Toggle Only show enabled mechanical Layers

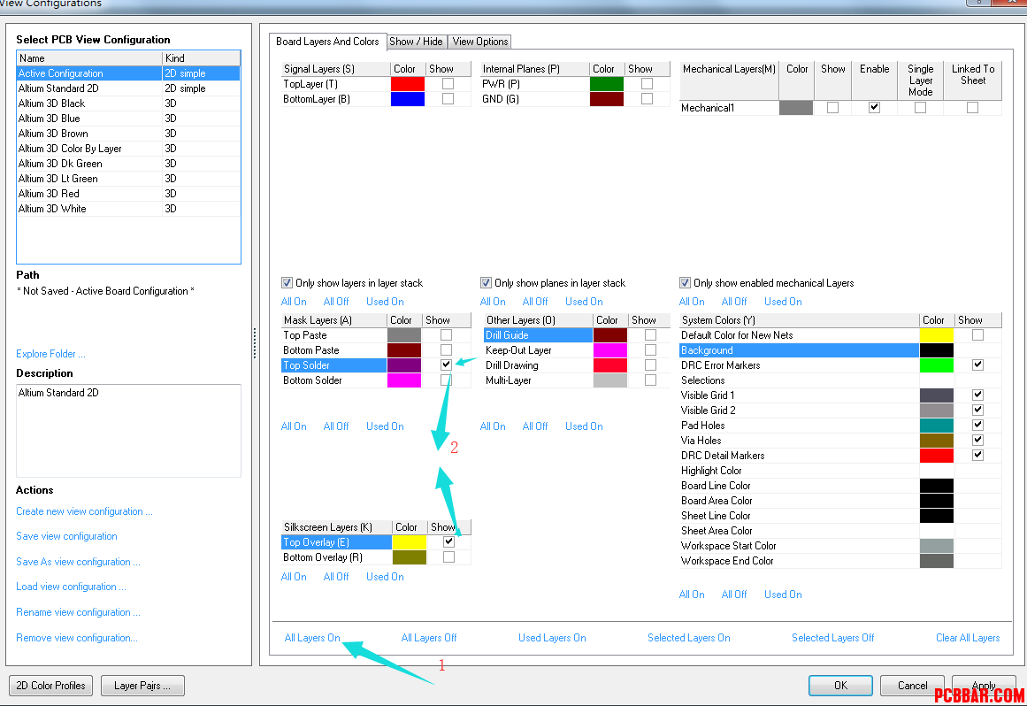(x=685, y=283)
